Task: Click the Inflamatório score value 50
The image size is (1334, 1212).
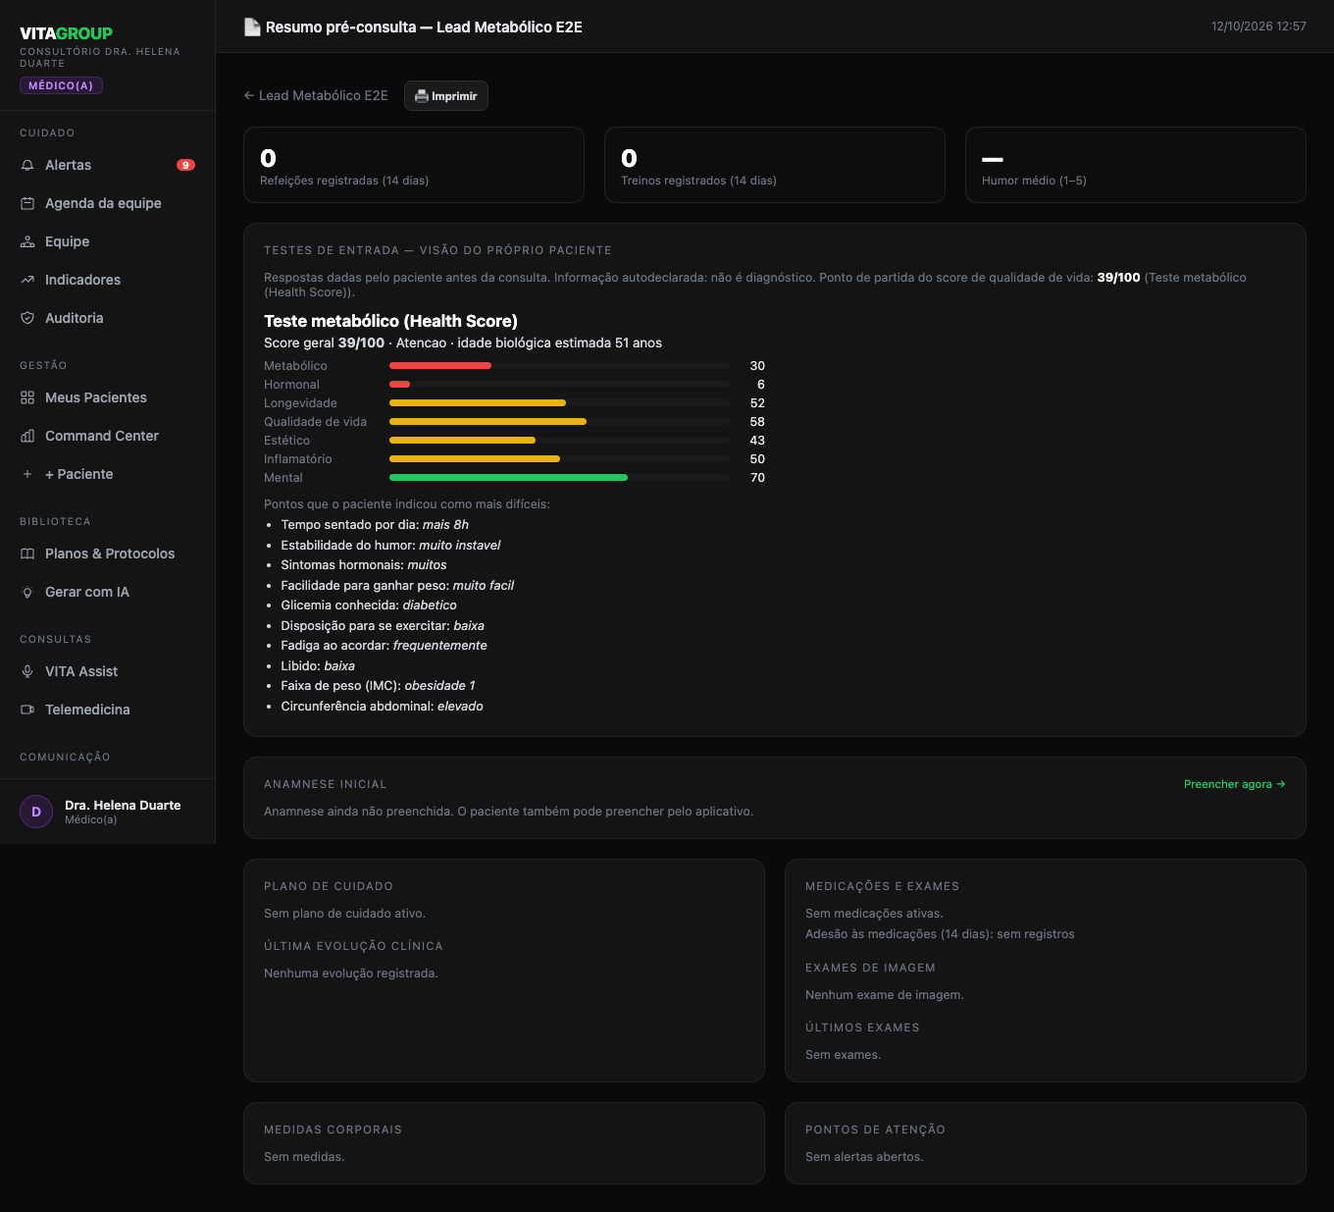Action: click(x=757, y=459)
